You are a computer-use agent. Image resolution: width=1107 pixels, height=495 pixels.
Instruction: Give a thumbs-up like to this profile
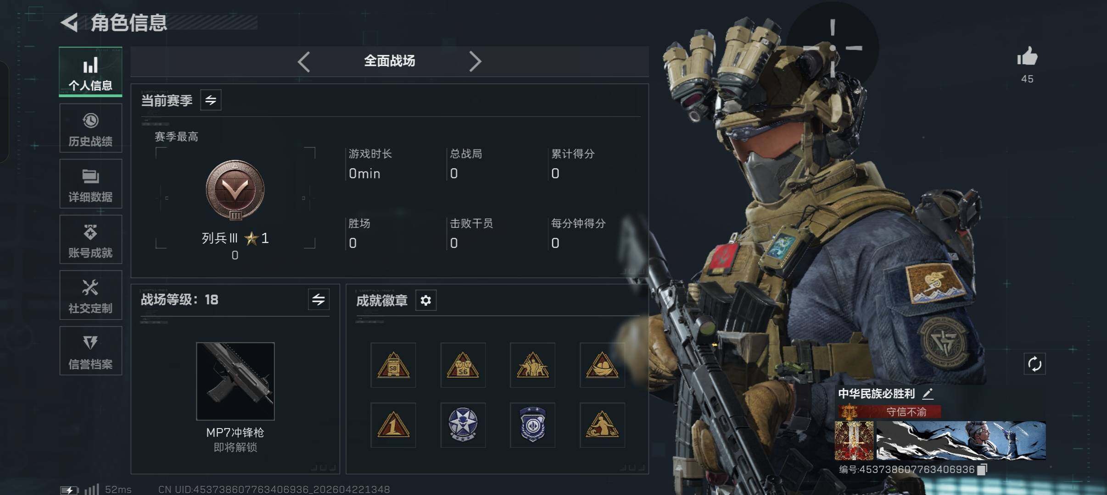tap(1027, 57)
